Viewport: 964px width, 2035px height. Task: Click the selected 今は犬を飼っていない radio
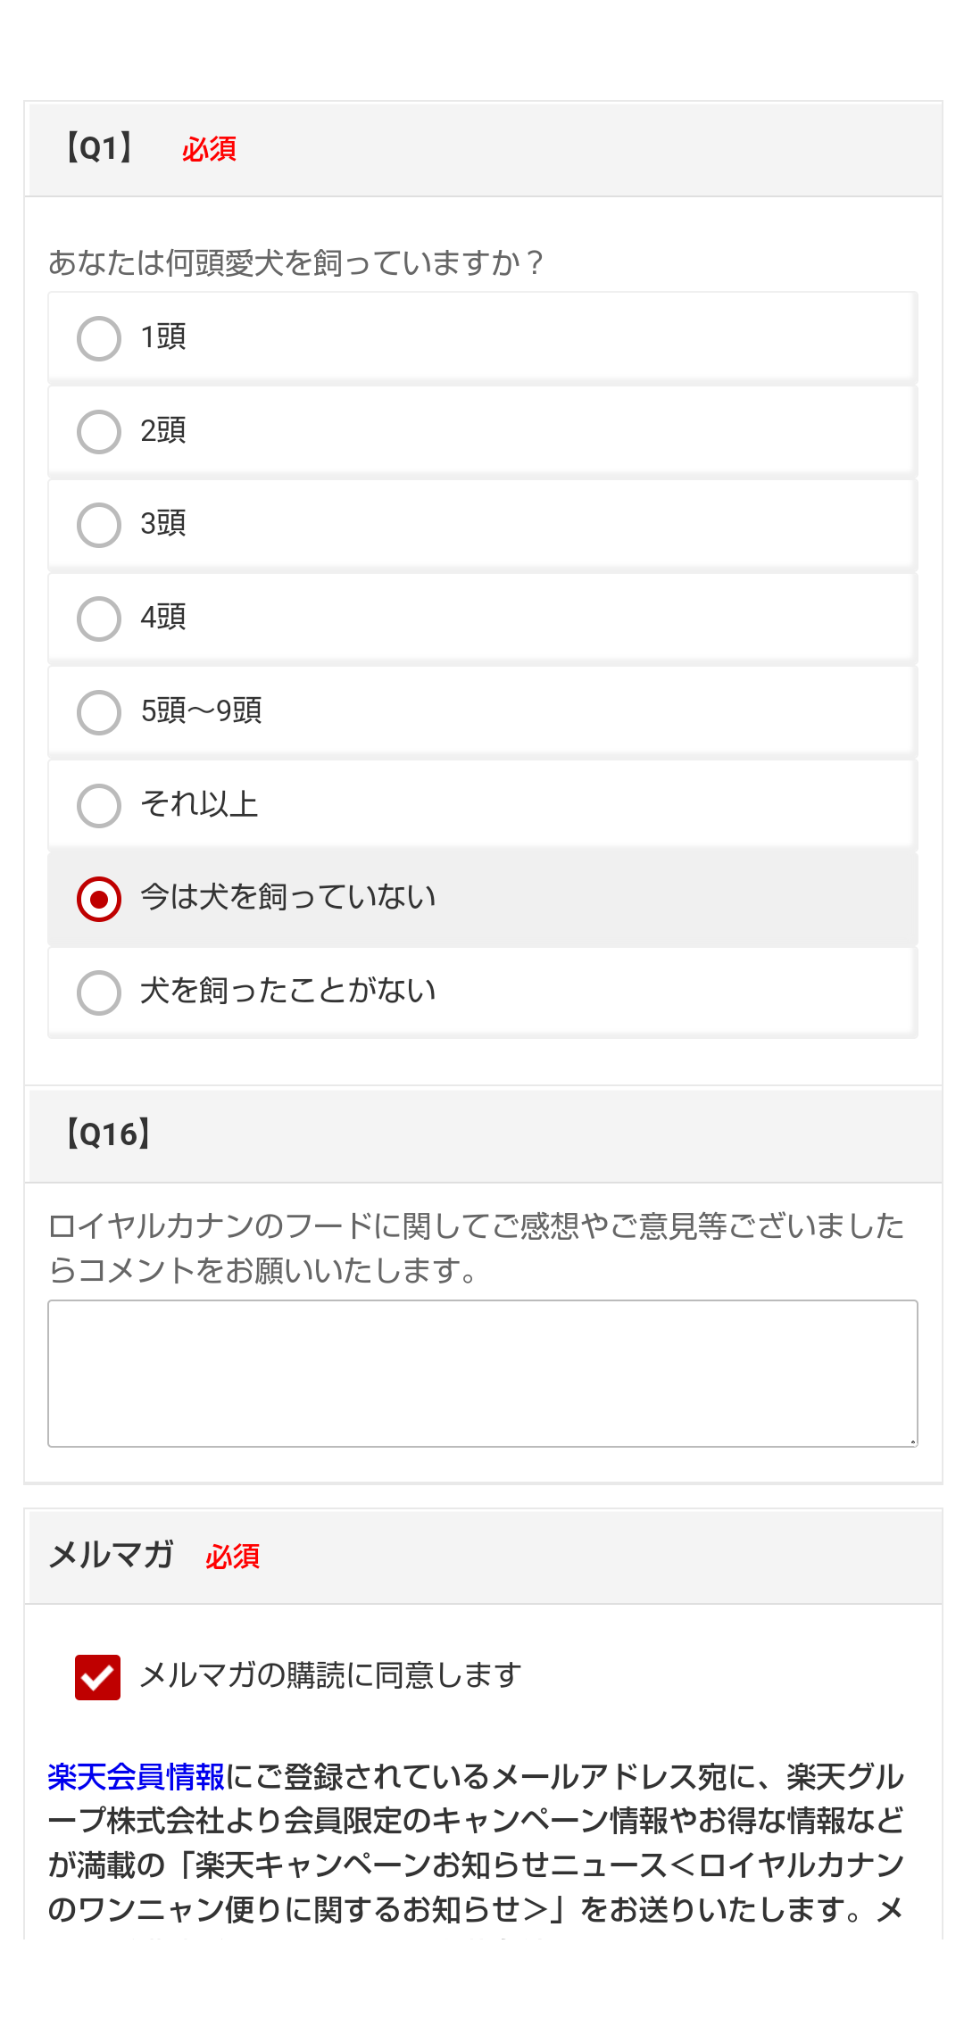(99, 899)
